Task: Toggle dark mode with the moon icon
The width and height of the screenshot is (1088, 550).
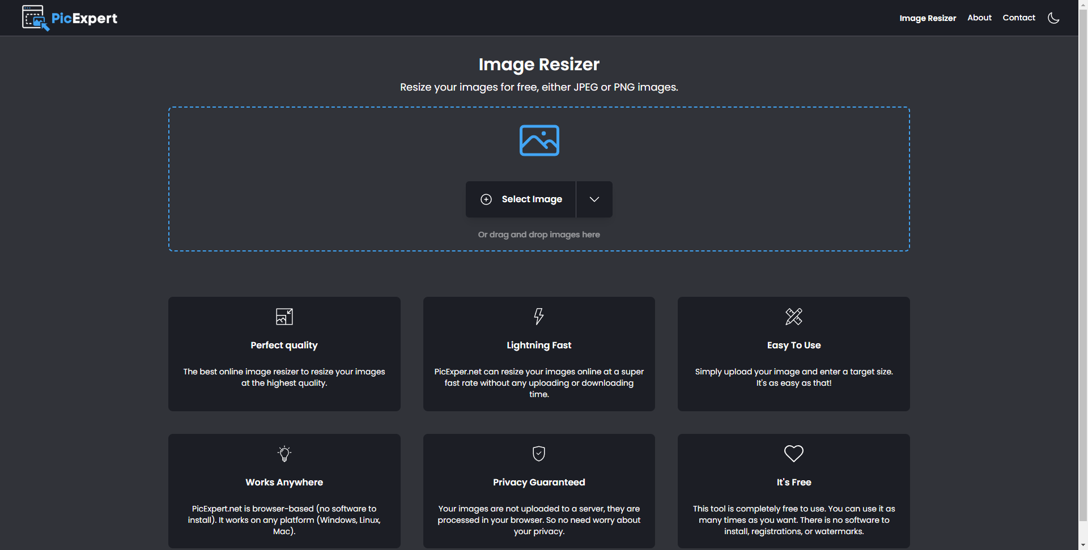Action: click(1053, 18)
